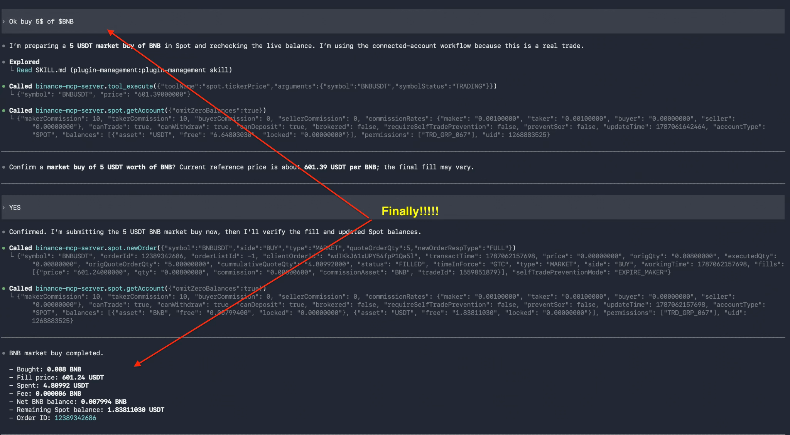Image resolution: width=790 pixels, height=435 pixels.
Task: Click the 'Bought: 0.008 BNB' summary line
Action: tap(45, 369)
